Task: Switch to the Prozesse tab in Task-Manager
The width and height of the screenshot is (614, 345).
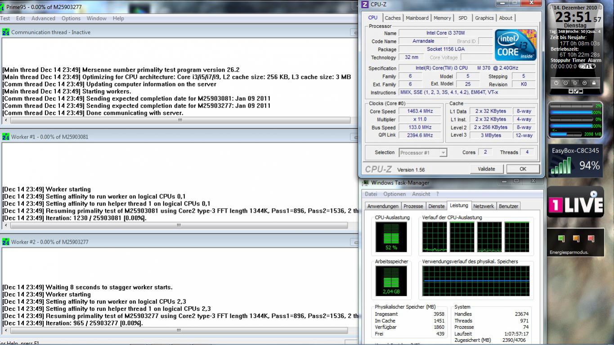Action: click(413, 206)
